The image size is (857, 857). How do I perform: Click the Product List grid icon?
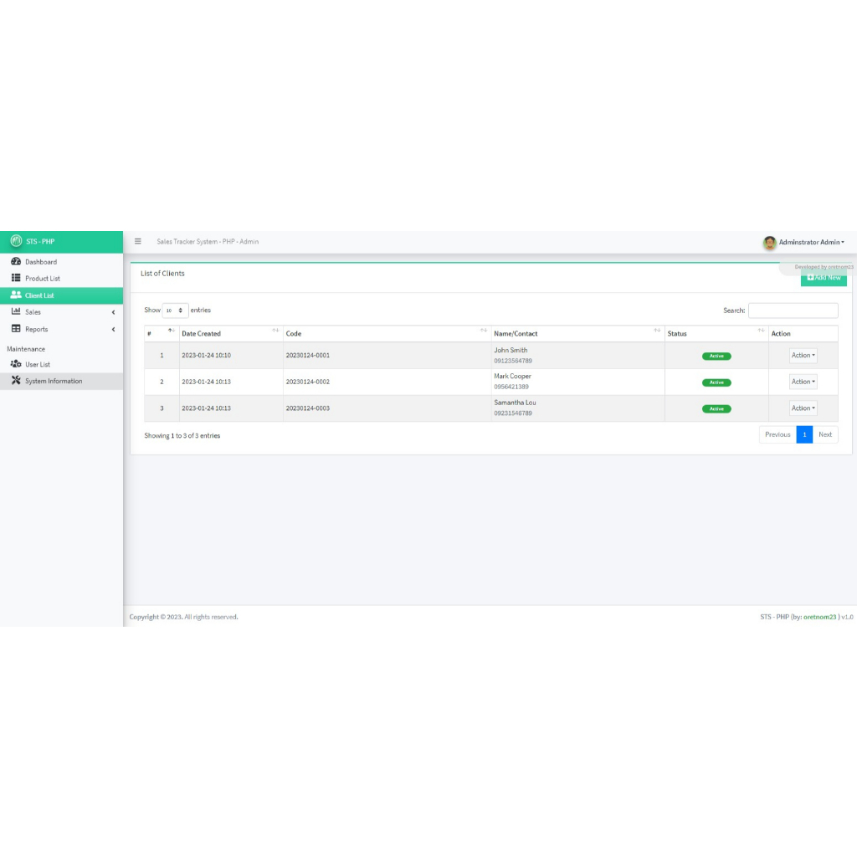coord(16,278)
